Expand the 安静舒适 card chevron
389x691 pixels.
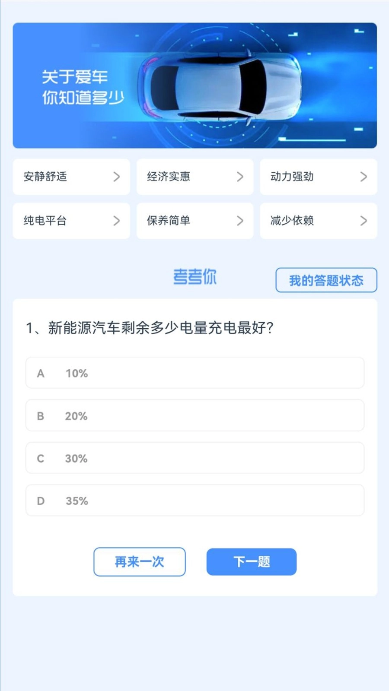(x=116, y=177)
